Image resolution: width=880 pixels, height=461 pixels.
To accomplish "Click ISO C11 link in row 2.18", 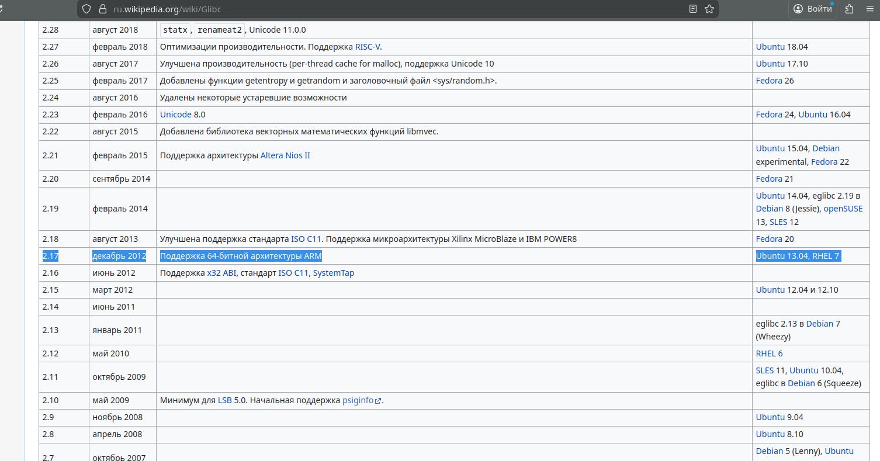I will click(x=306, y=239).
